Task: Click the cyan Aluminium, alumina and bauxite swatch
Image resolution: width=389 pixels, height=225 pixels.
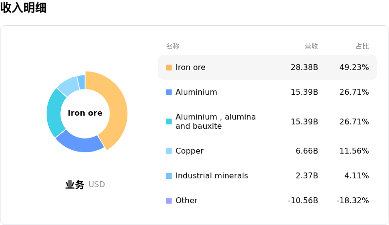Action: pyautogui.click(x=169, y=121)
